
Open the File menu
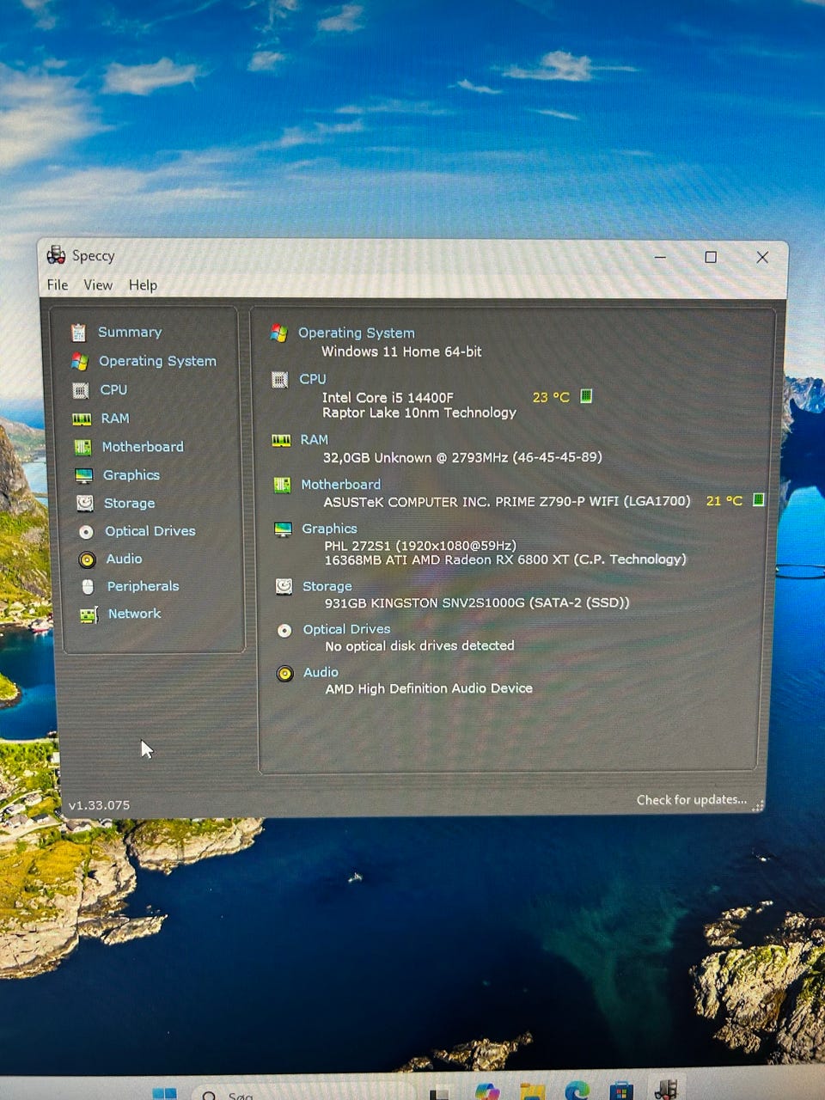click(x=58, y=284)
